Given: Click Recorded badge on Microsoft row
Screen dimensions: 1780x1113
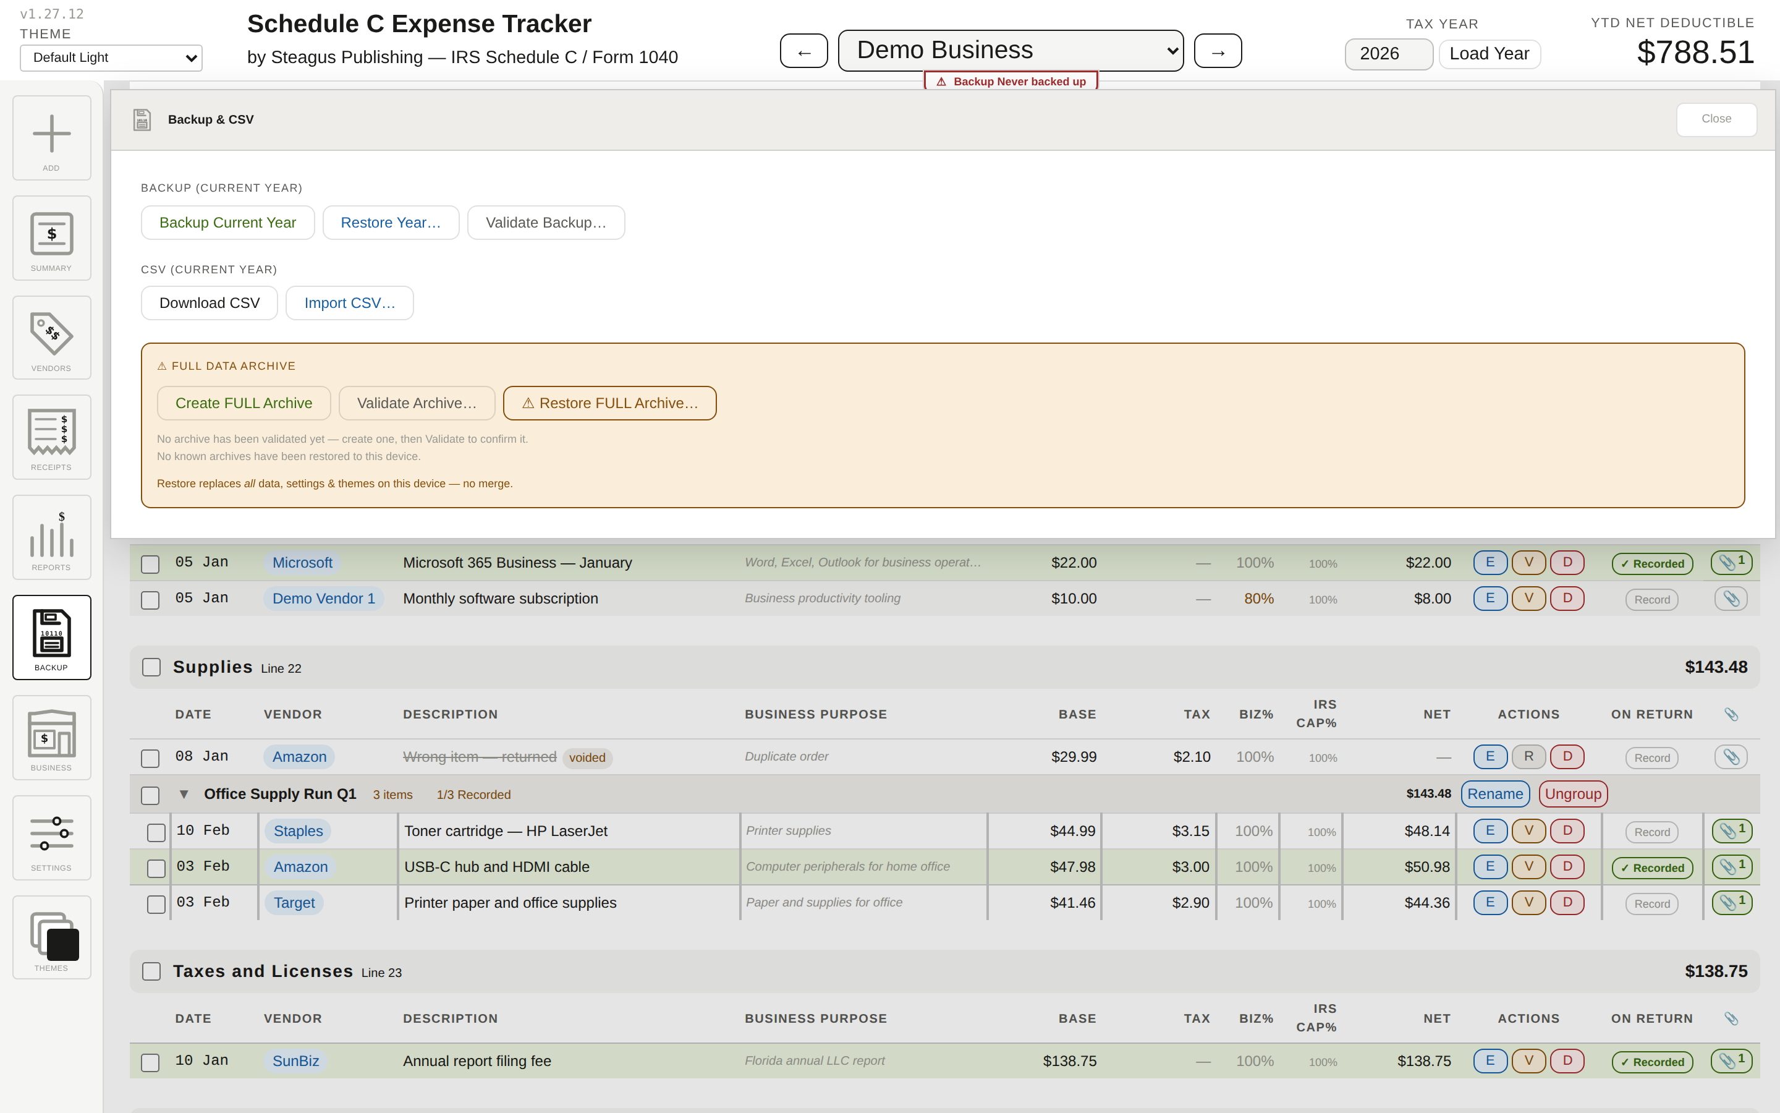Looking at the screenshot, I should click(1652, 564).
